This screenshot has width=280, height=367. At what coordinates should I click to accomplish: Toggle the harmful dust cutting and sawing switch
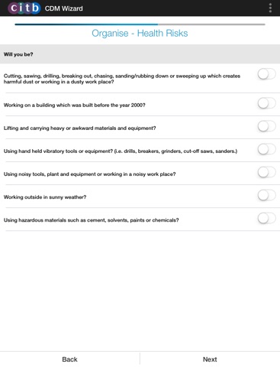tap(266, 74)
